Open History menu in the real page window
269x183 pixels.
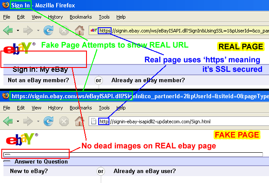pos(55,17)
